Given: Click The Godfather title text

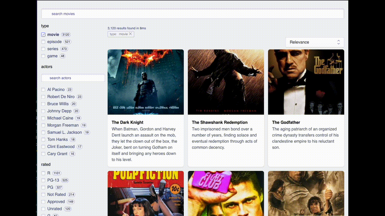Looking at the screenshot, I should (286, 122).
